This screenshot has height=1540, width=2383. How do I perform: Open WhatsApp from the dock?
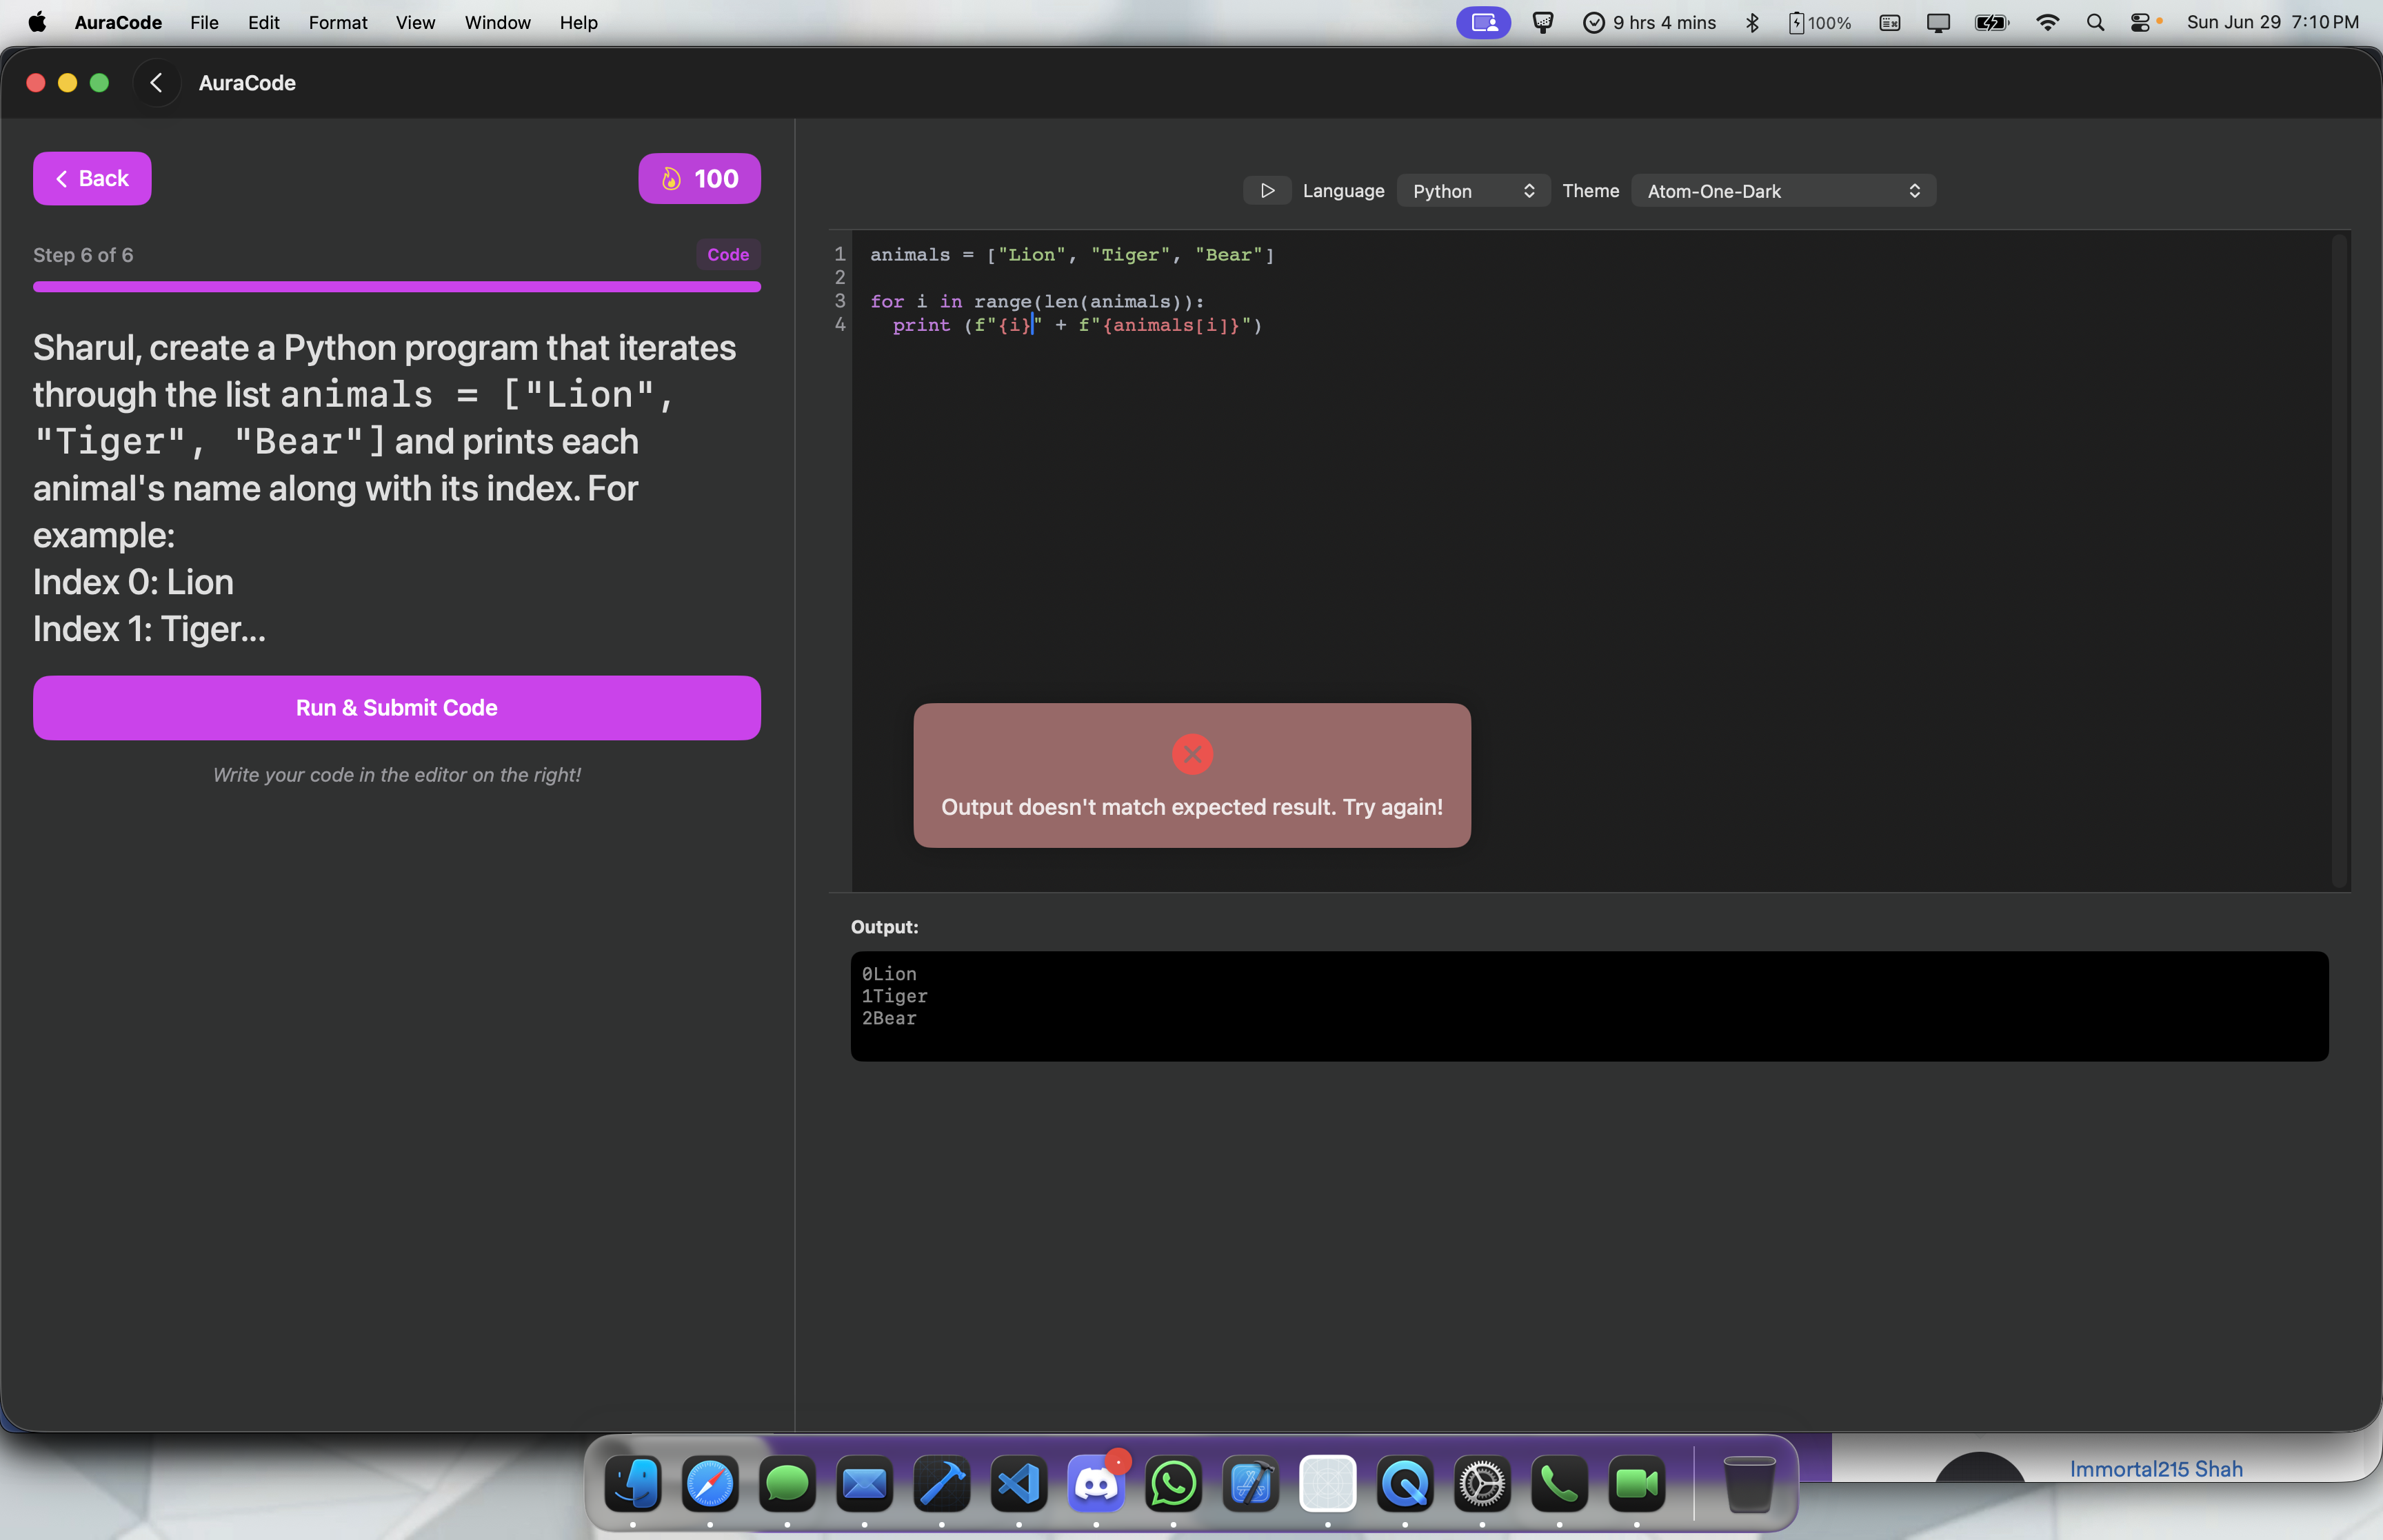1173,1484
